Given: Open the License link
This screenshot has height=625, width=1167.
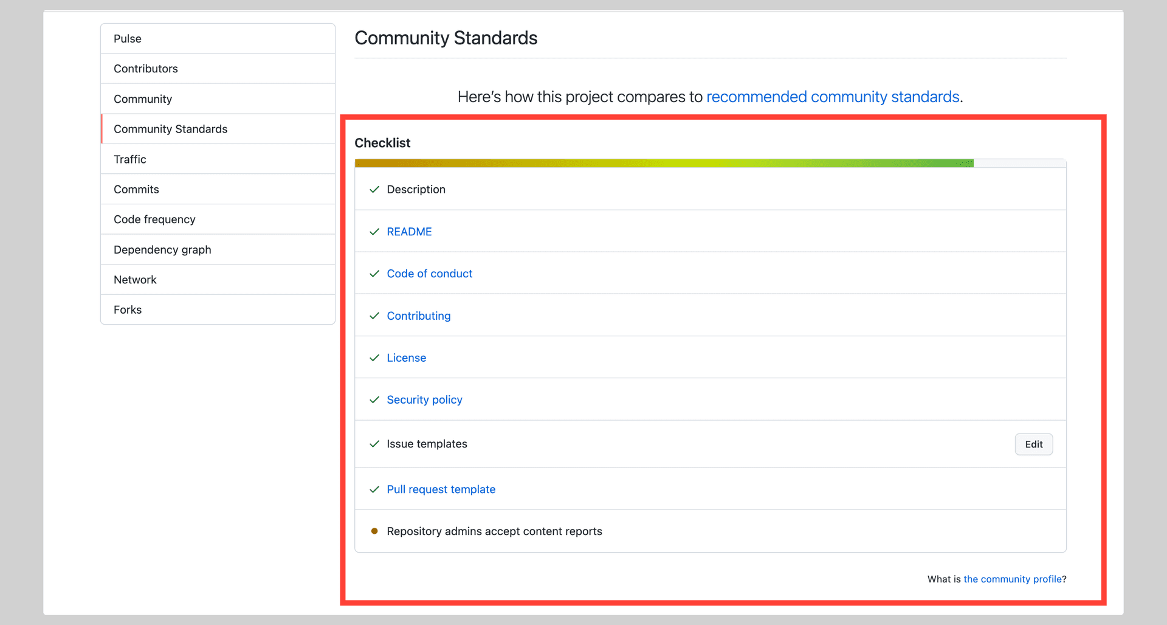Looking at the screenshot, I should click(x=406, y=357).
